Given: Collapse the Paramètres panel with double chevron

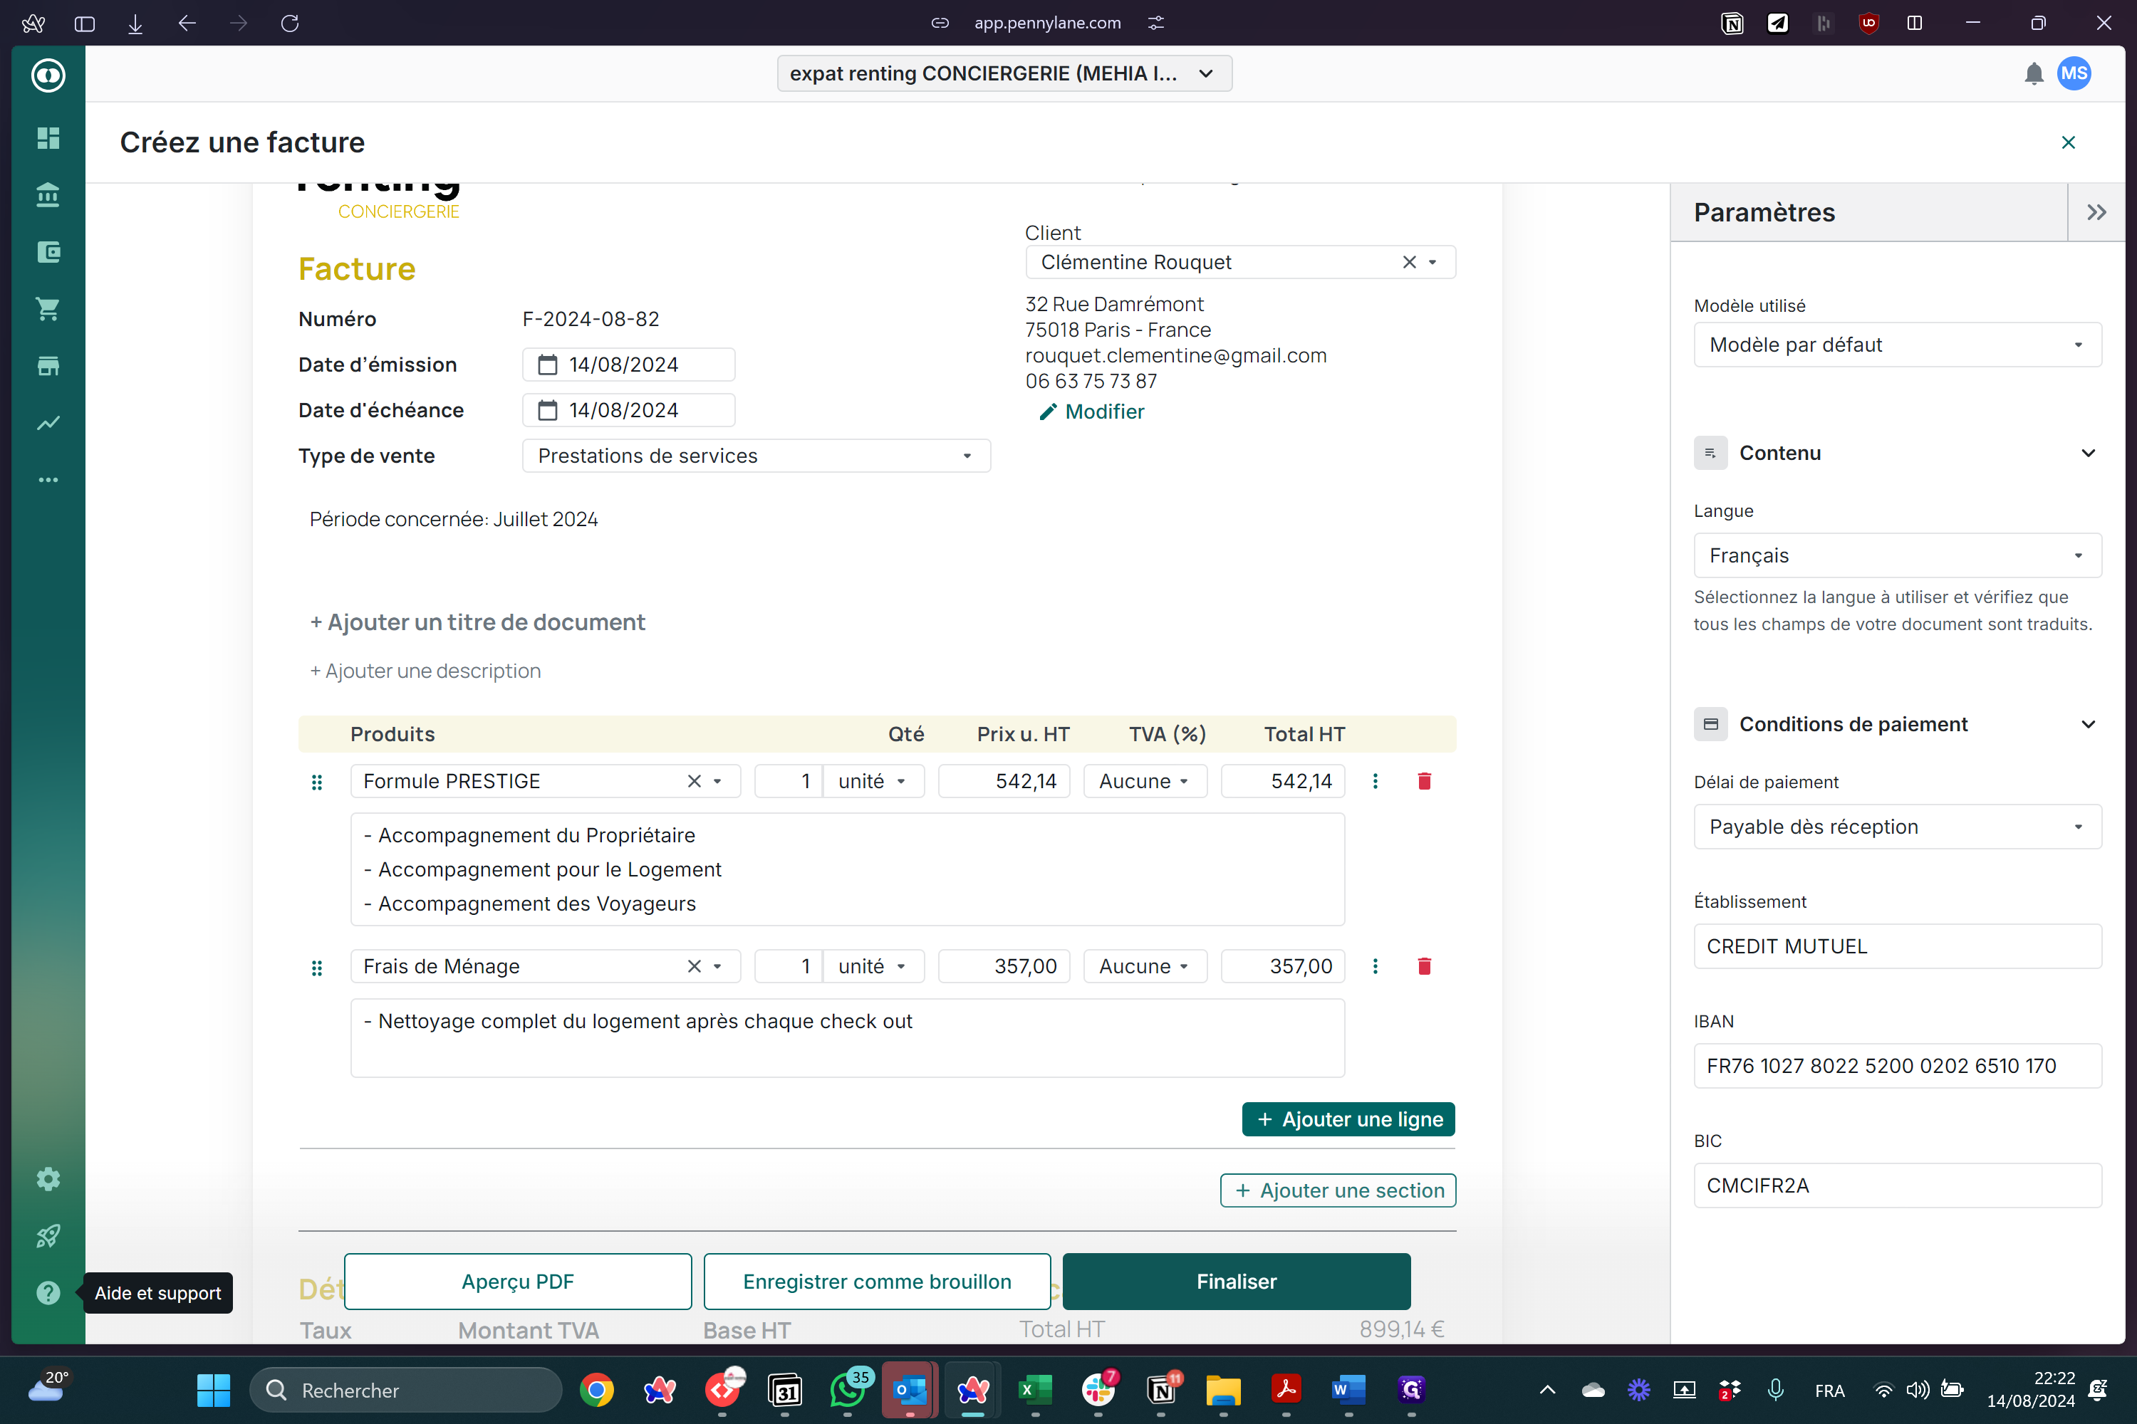Looking at the screenshot, I should [x=2097, y=212].
